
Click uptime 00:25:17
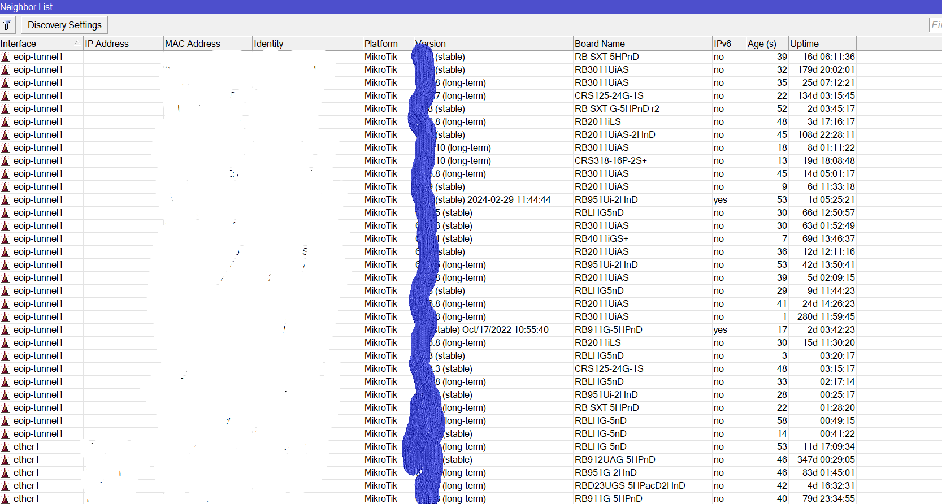(837, 394)
